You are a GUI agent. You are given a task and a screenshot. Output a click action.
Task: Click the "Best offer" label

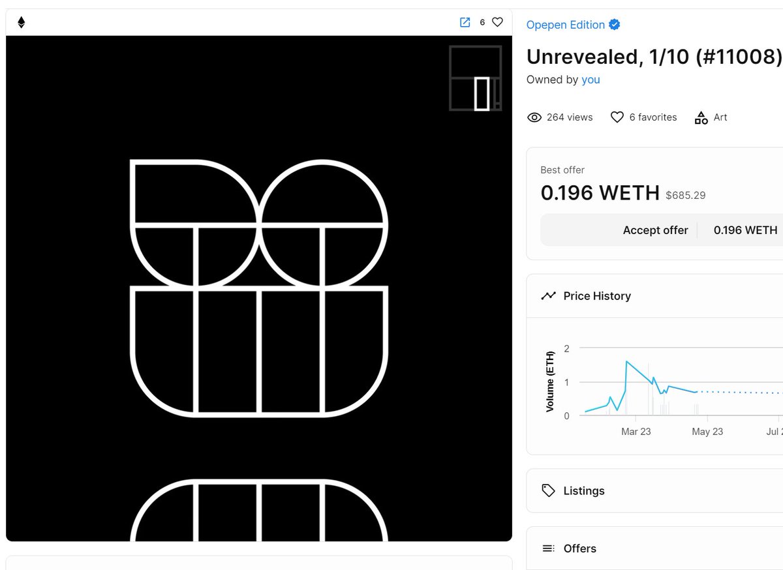click(x=562, y=170)
